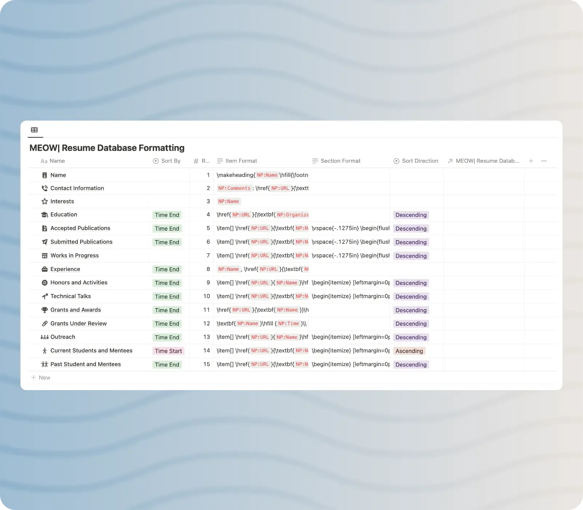Click the plus button to add a property
Screen dimensions: 583x510
531,161
